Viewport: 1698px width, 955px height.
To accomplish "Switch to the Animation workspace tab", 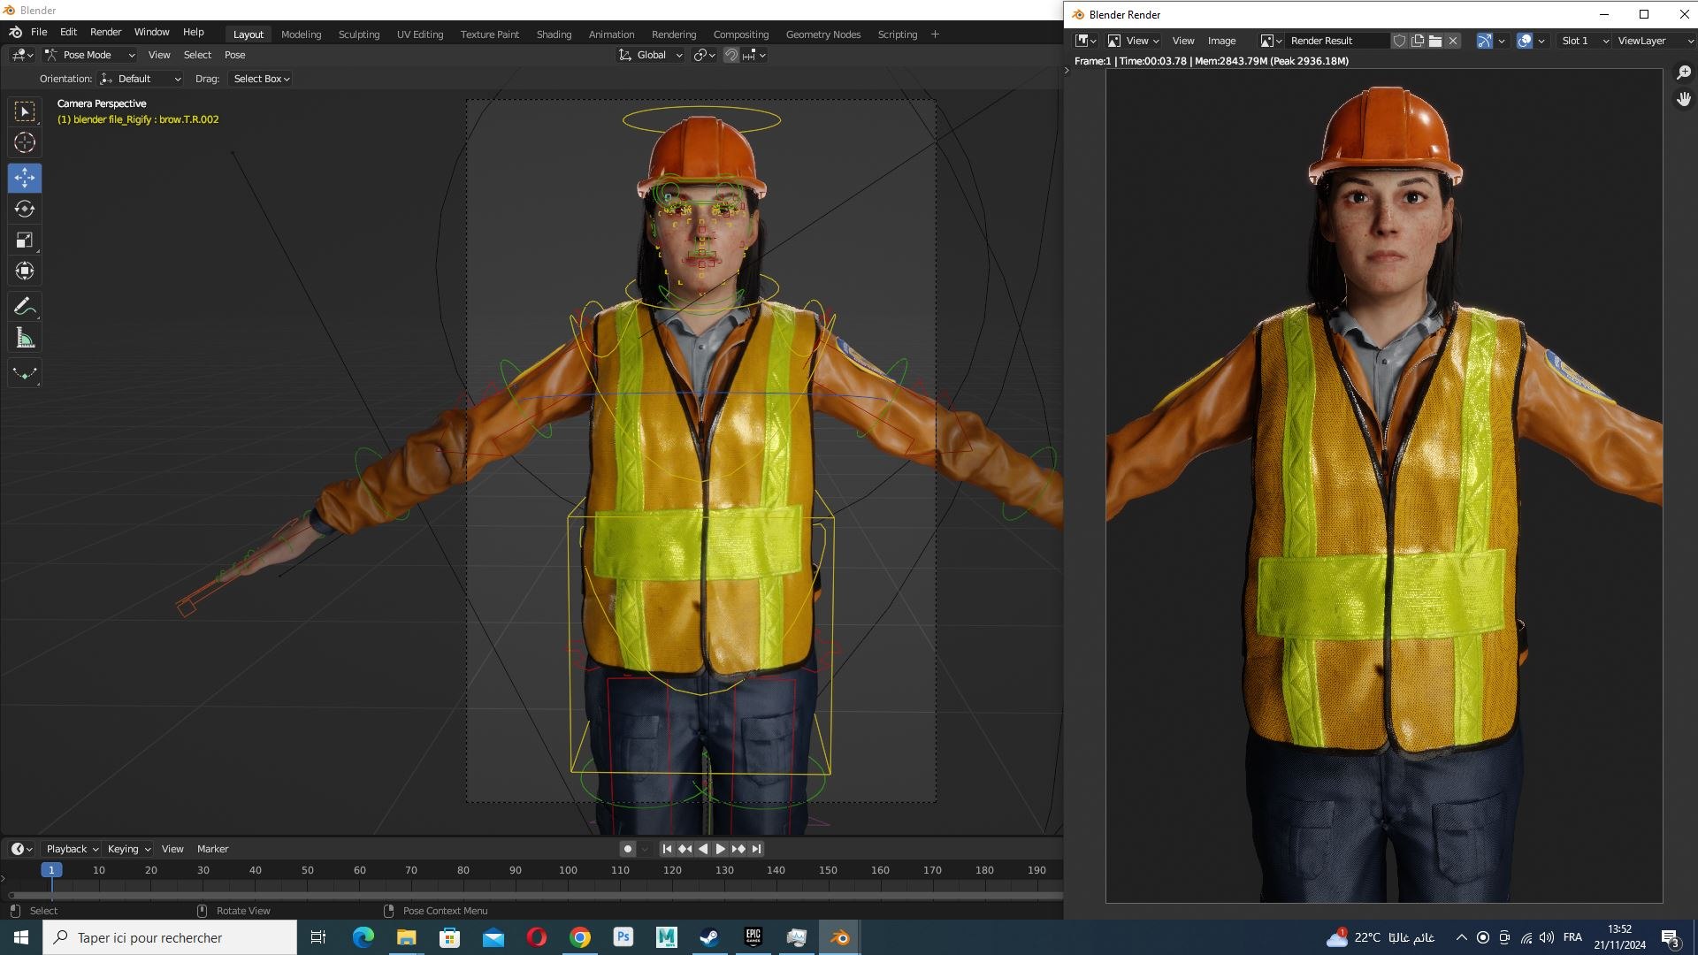I will tap(611, 34).
